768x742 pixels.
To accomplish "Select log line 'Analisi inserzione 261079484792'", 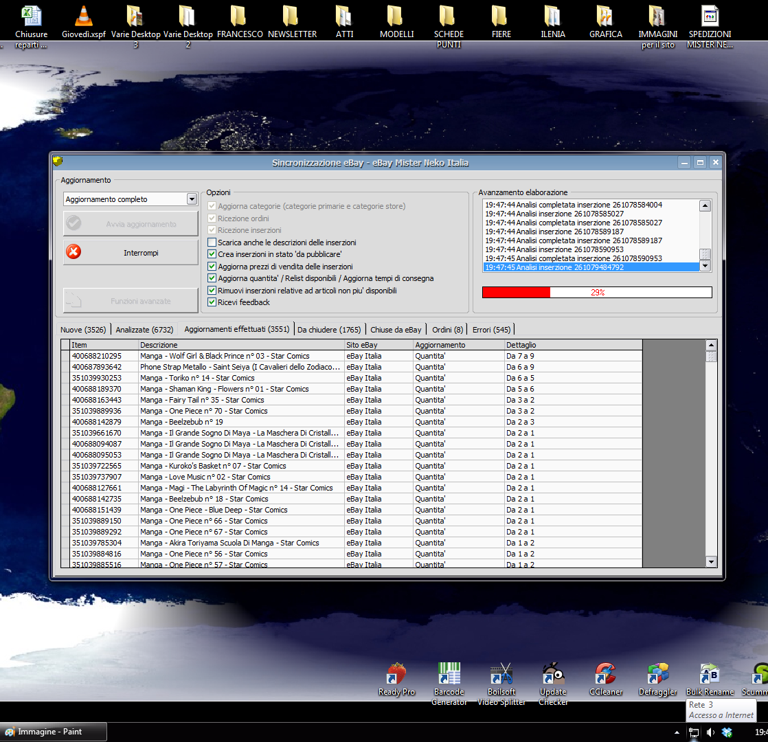I will 591,267.
